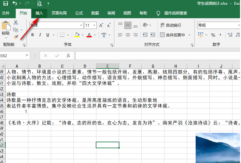241x163 pixels.
Task: Expand the fill color palette arrow
Action: click(x=83, y=35)
